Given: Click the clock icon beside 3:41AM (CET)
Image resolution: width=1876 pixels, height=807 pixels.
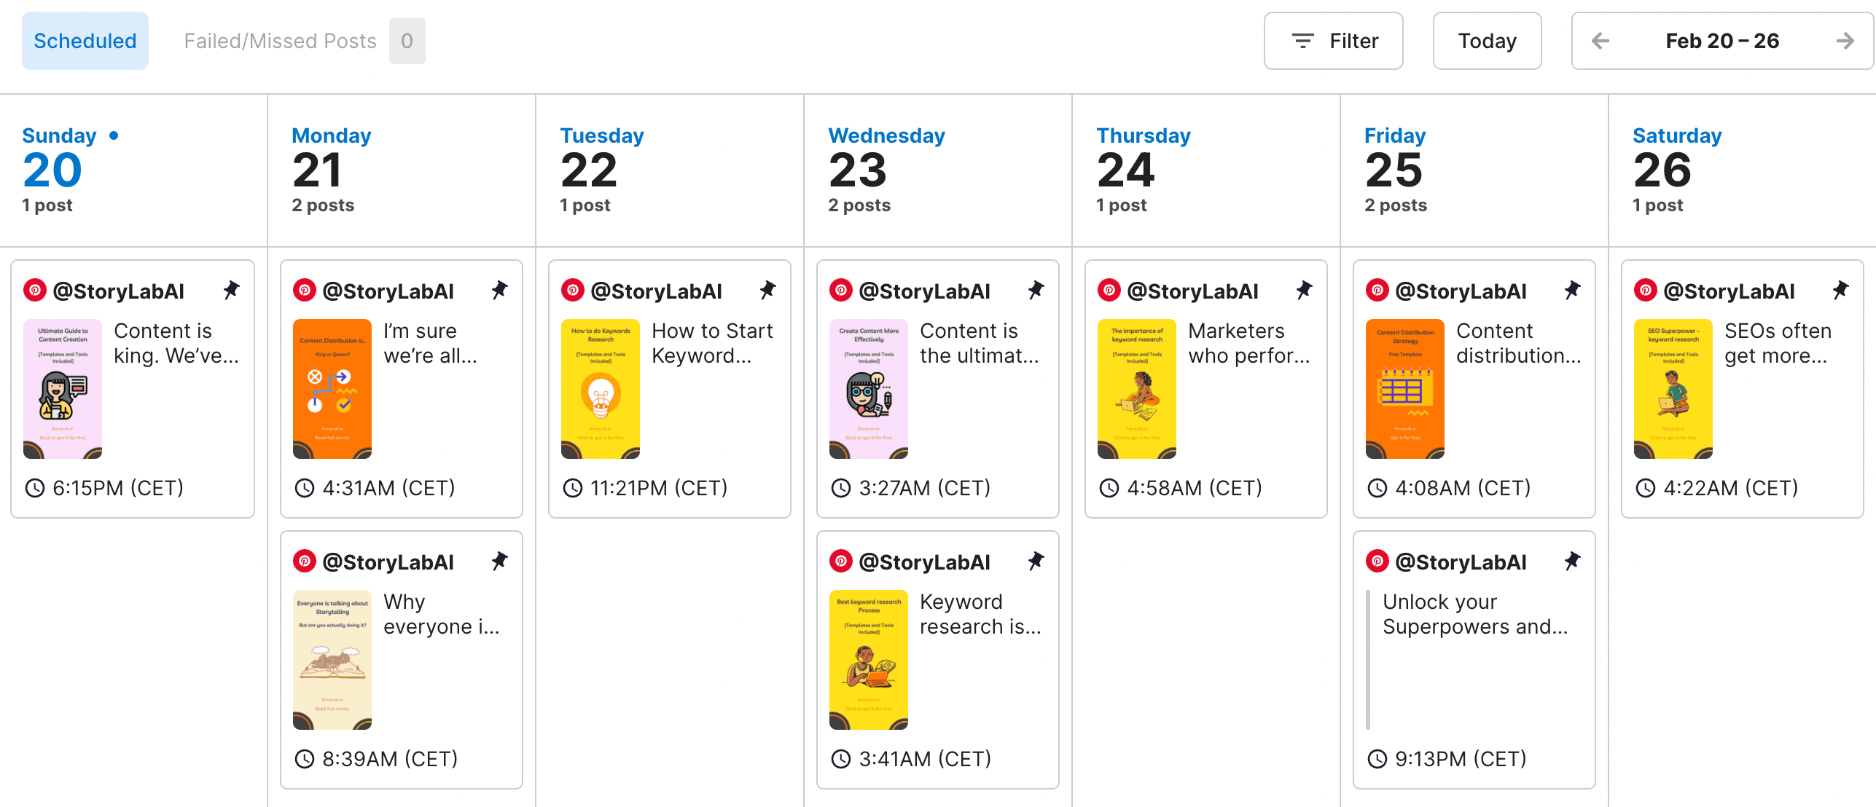Looking at the screenshot, I should point(841,759).
